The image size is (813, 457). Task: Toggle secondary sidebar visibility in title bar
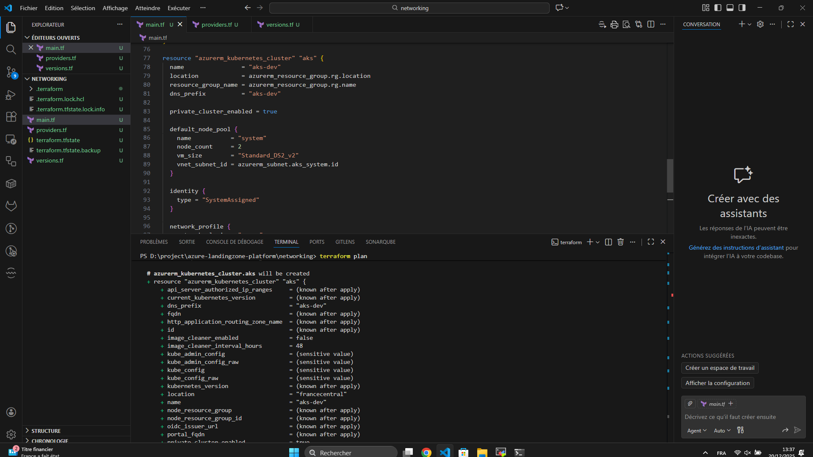[742, 8]
